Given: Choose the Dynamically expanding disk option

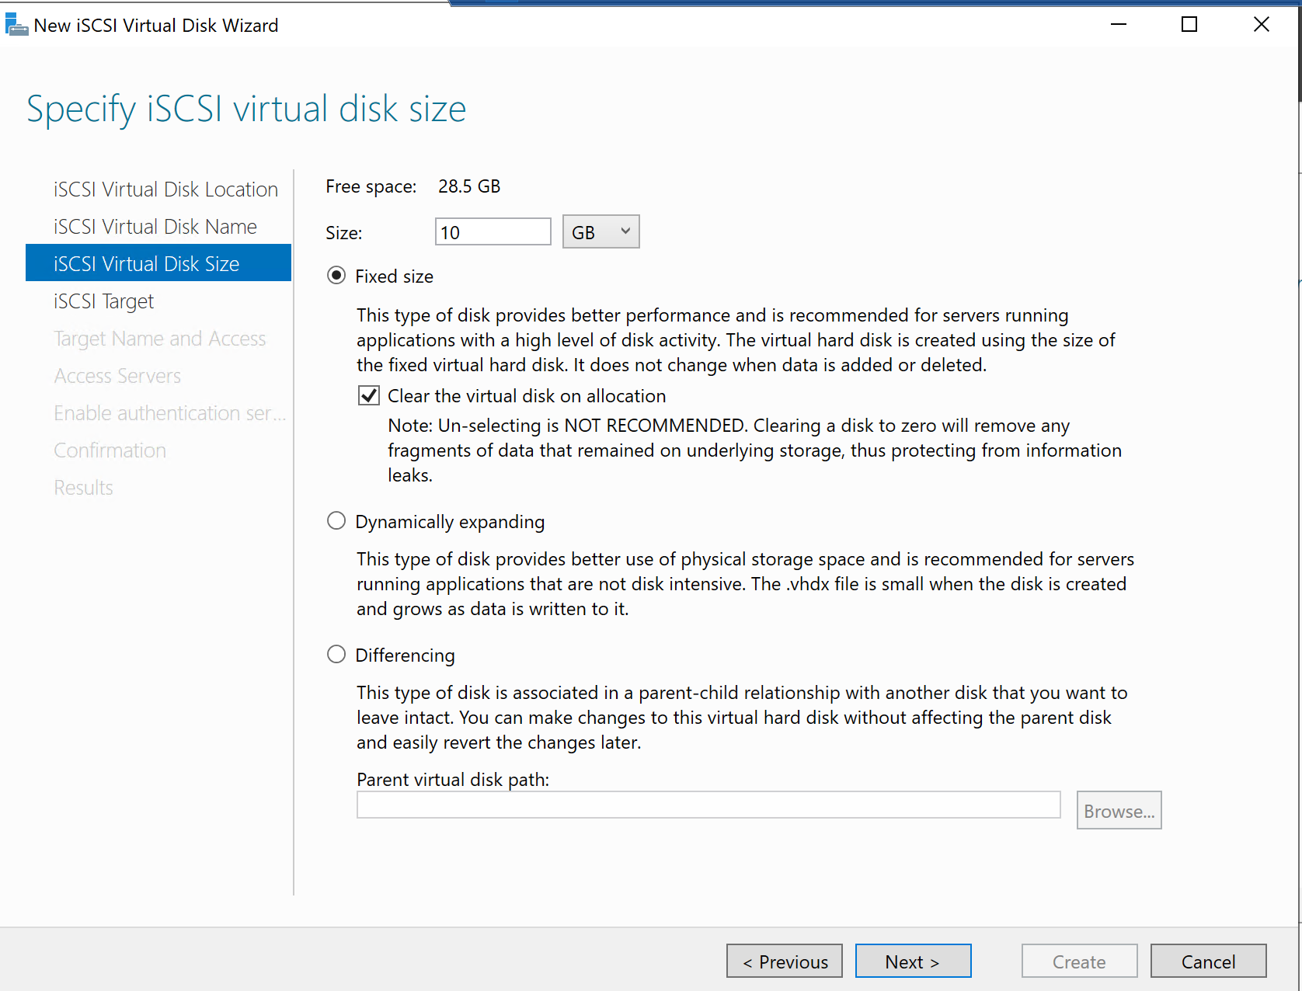Looking at the screenshot, I should (336, 521).
